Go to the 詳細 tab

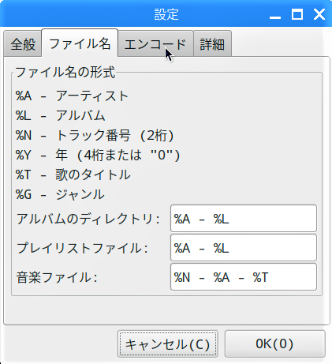(212, 43)
